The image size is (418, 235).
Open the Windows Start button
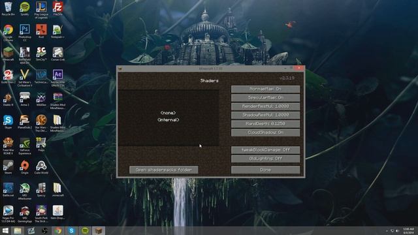tap(5, 230)
